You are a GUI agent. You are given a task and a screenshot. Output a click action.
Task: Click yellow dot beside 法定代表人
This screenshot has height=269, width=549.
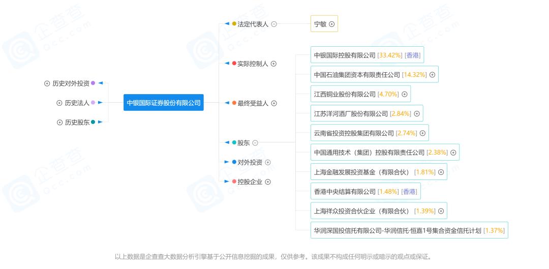(234, 24)
